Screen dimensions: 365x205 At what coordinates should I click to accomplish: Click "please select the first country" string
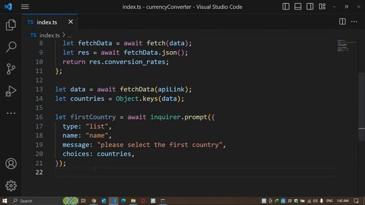point(160,145)
